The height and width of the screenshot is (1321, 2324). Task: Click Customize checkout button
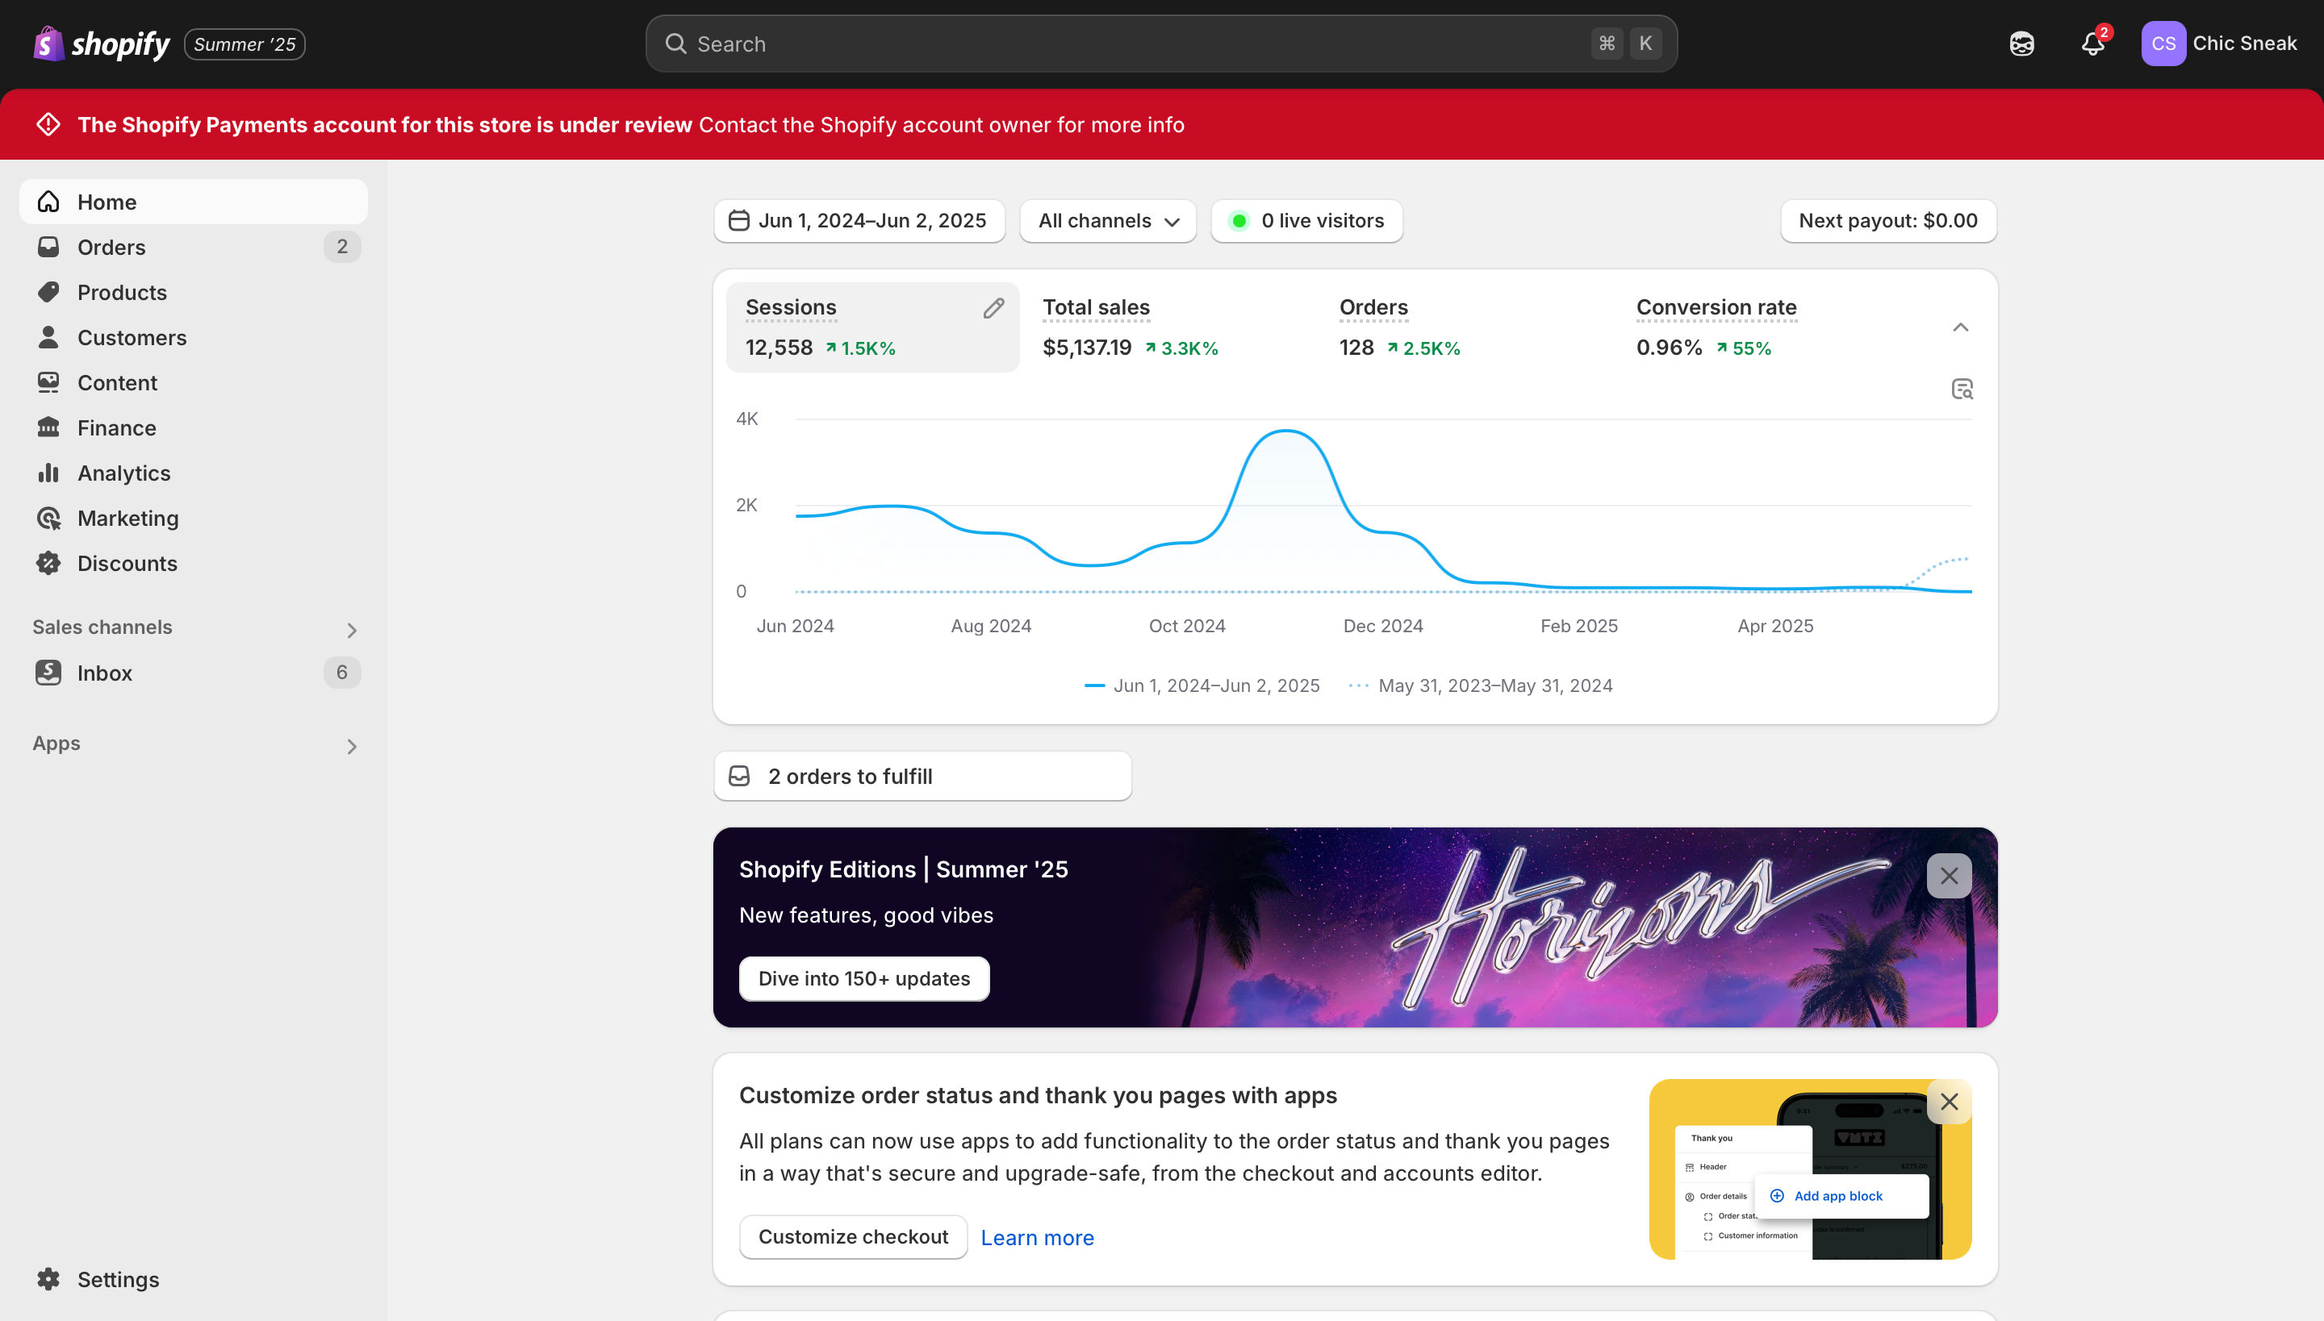click(x=852, y=1236)
